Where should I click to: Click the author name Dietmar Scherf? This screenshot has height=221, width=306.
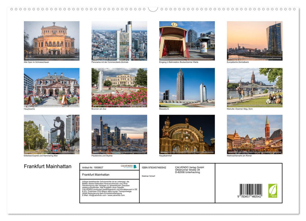(x=149, y=176)
